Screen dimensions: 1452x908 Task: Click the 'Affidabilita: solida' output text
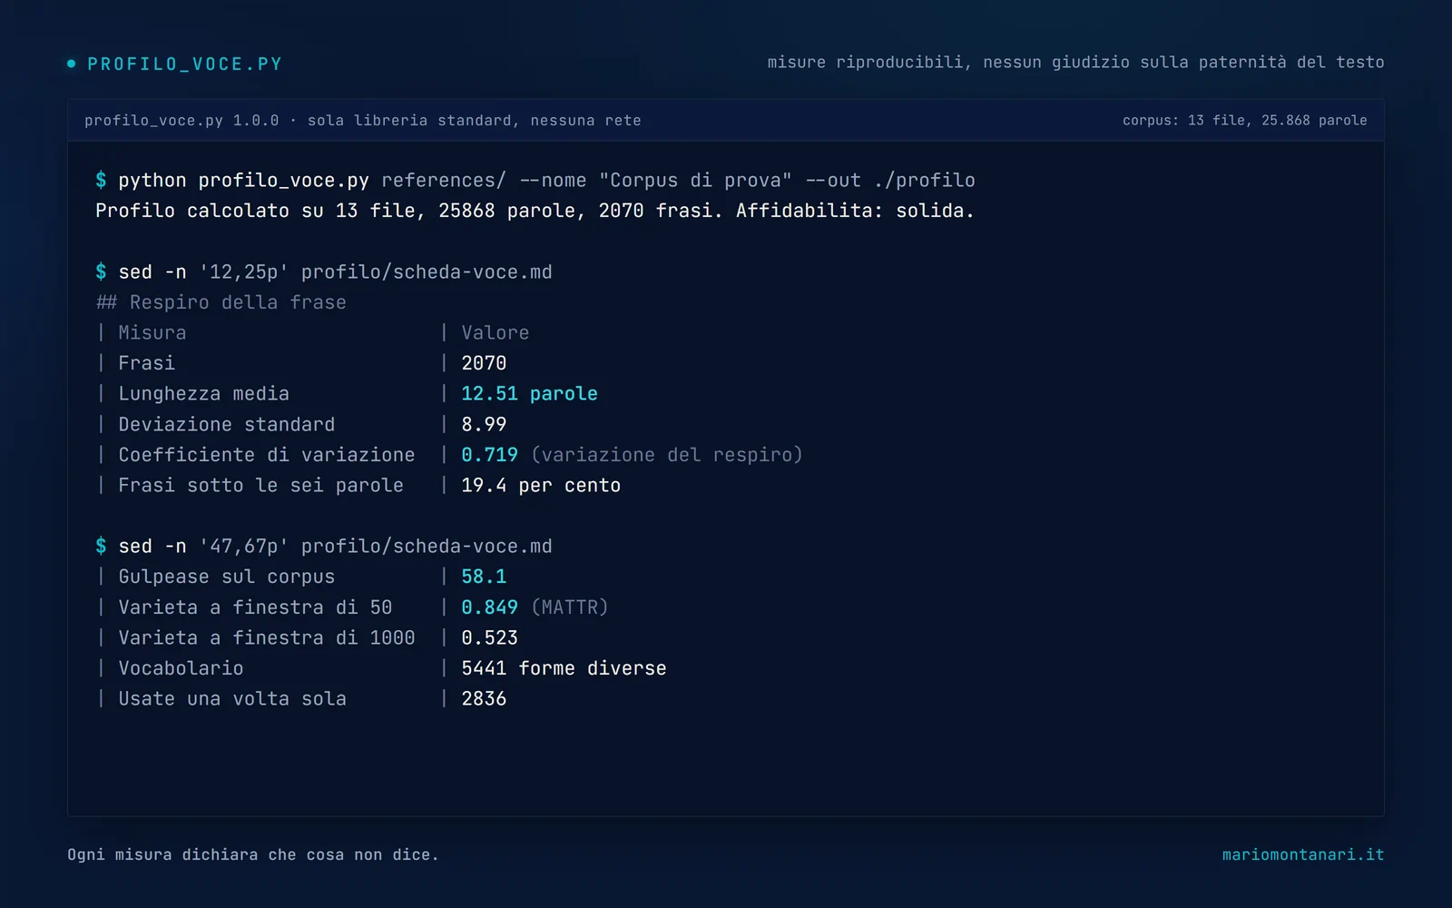tap(855, 211)
